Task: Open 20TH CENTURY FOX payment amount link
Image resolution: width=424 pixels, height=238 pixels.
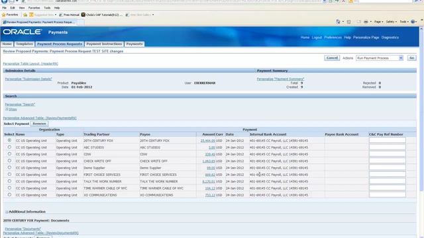Action: [207, 141]
